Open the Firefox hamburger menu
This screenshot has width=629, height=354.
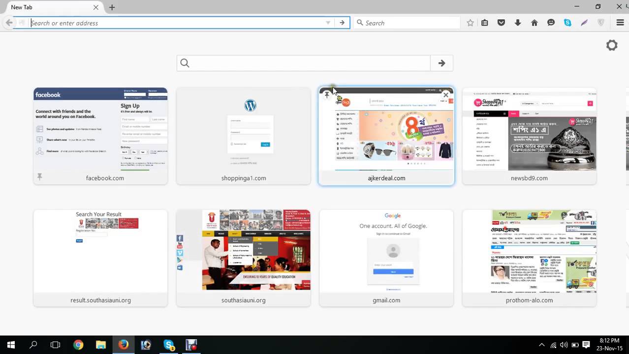tap(620, 23)
